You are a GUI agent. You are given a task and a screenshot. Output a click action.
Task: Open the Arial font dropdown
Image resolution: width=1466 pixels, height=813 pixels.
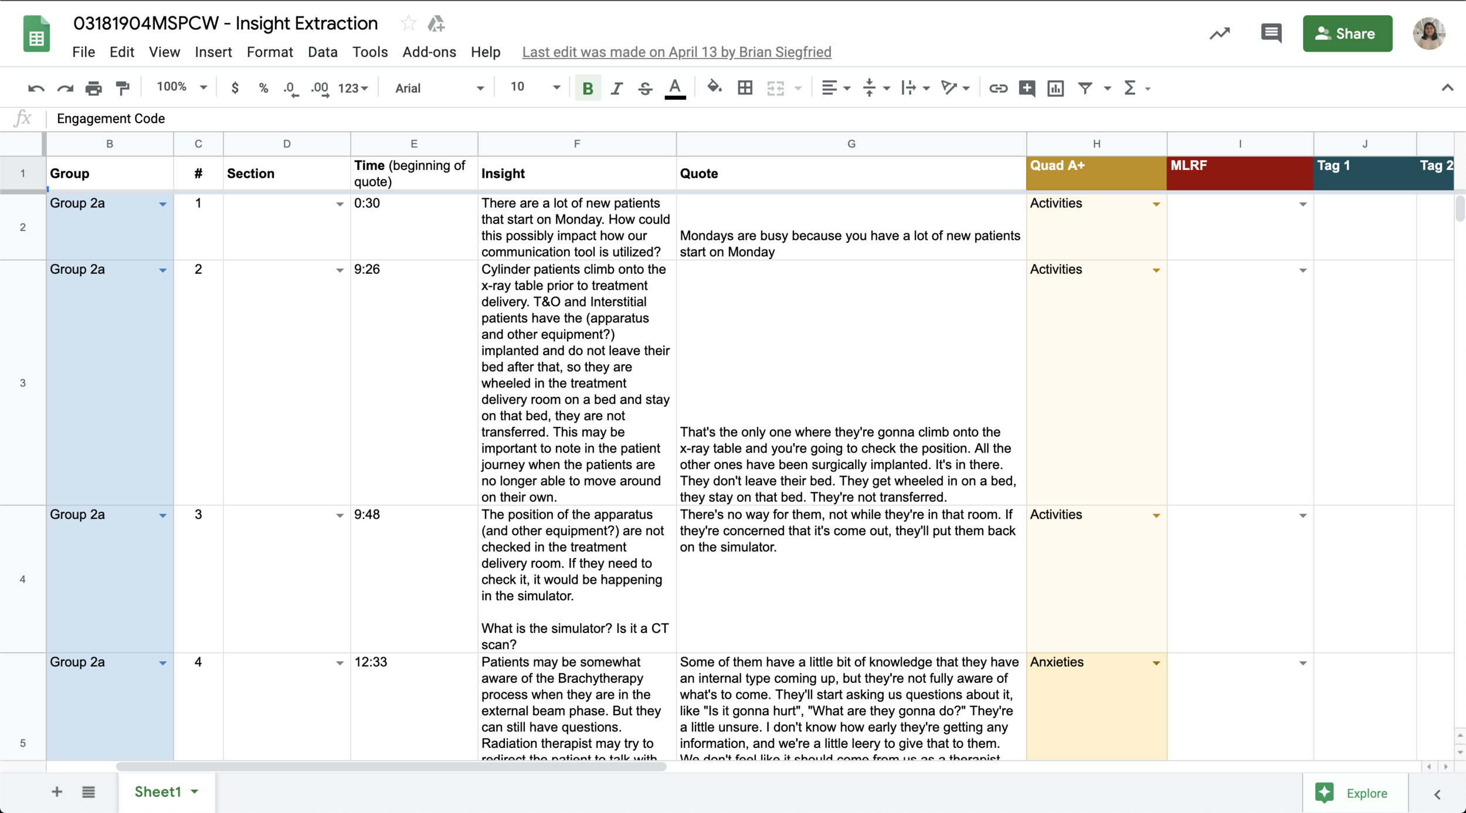(x=439, y=88)
